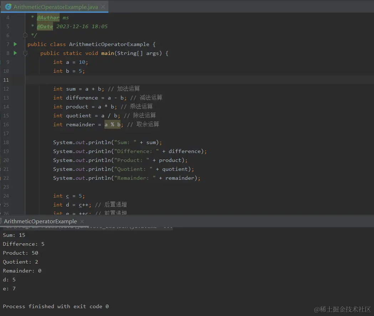Image resolution: width=374 pixels, height=316 pixels.
Task: Collapse the main method fold marker at line 8
Action: 25,53
